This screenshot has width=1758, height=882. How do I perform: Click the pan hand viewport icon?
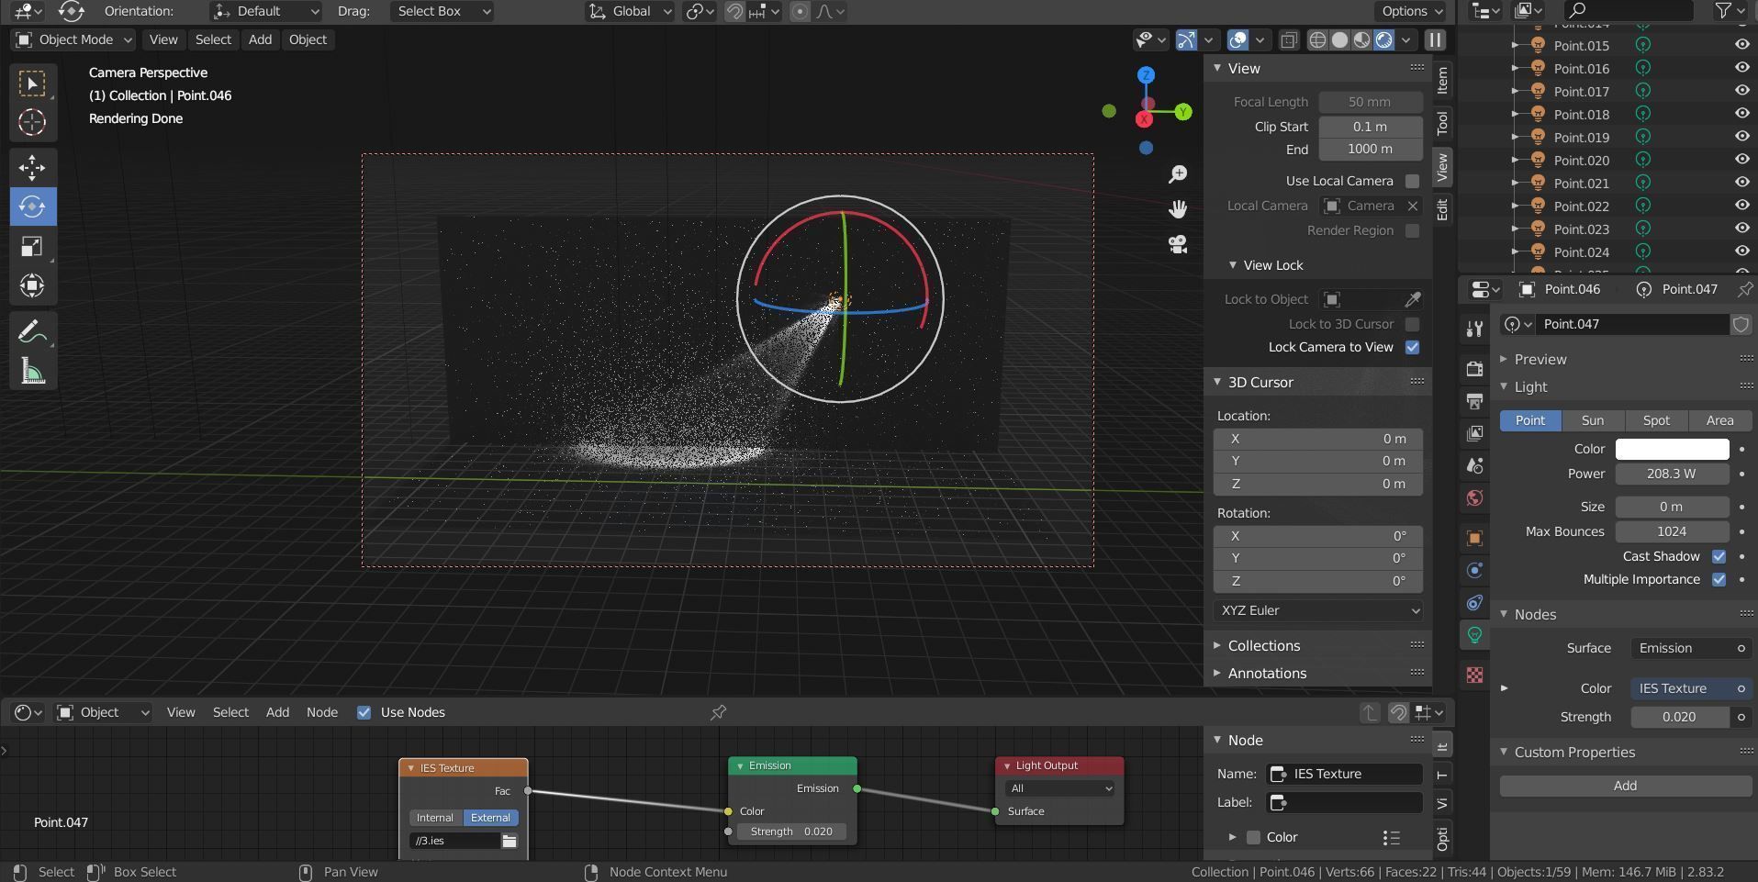click(1178, 209)
